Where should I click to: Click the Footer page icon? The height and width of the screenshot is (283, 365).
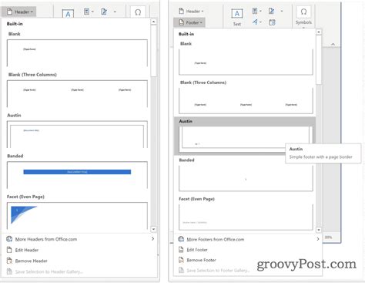(x=181, y=22)
